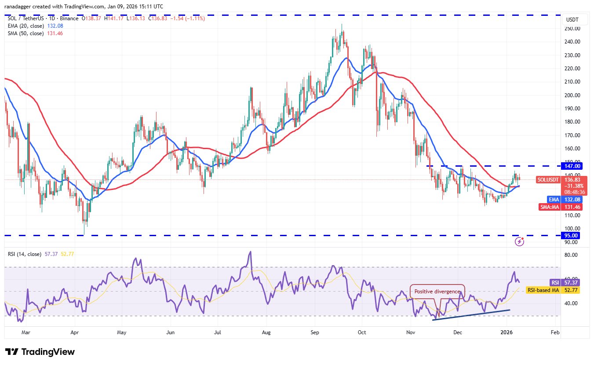Open the USDT currency selector on price axis
The image size is (594, 365).
572,20
